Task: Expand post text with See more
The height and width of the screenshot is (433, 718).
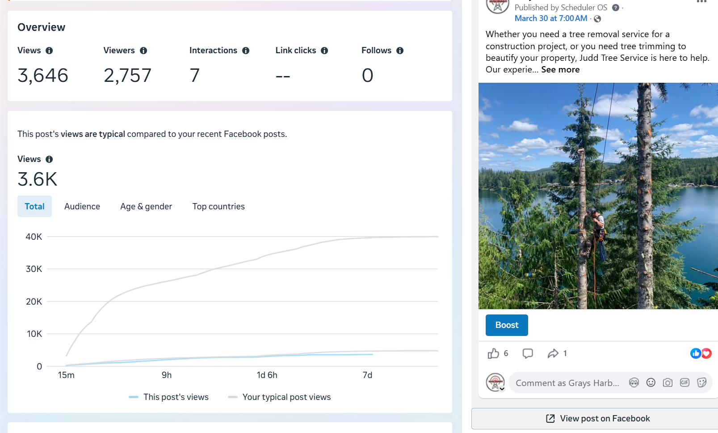Action: (560, 70)
